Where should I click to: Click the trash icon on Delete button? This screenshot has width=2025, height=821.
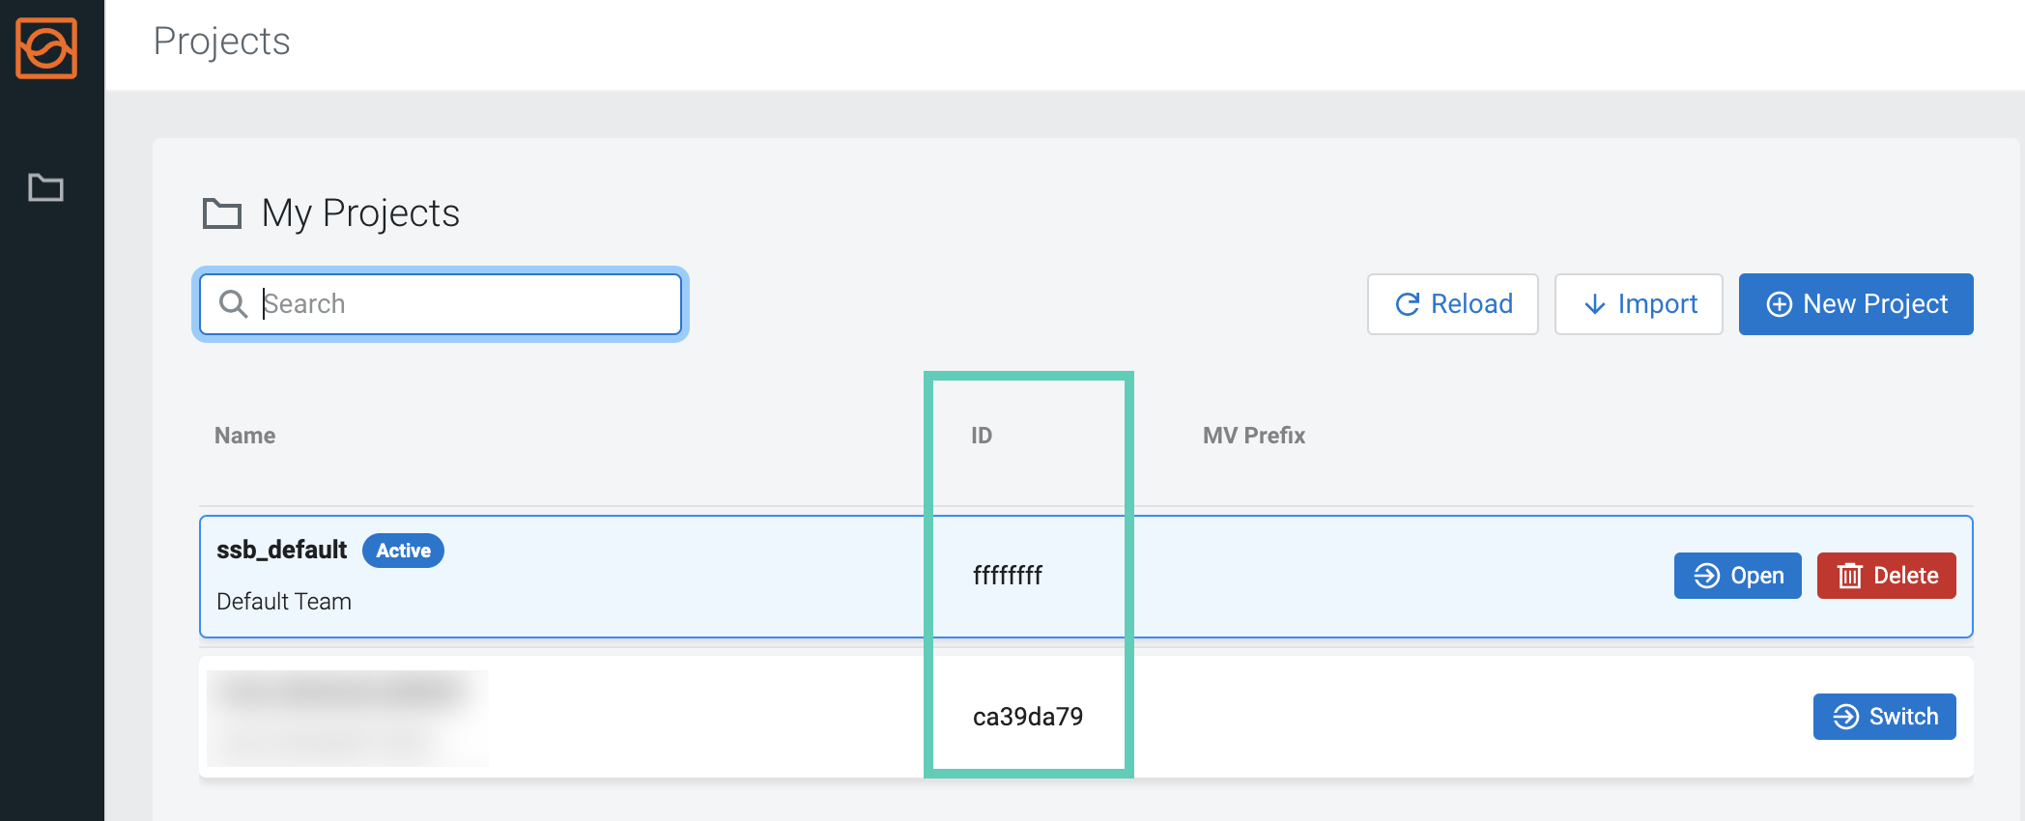1848,575
